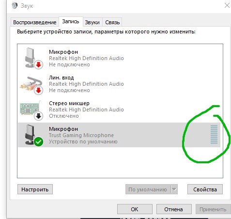
Task: Expand the По умолчанию dropdown arrow
Action: pos(174,189)
